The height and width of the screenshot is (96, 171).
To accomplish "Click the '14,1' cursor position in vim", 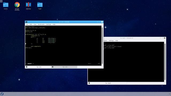I will (90, 64).
